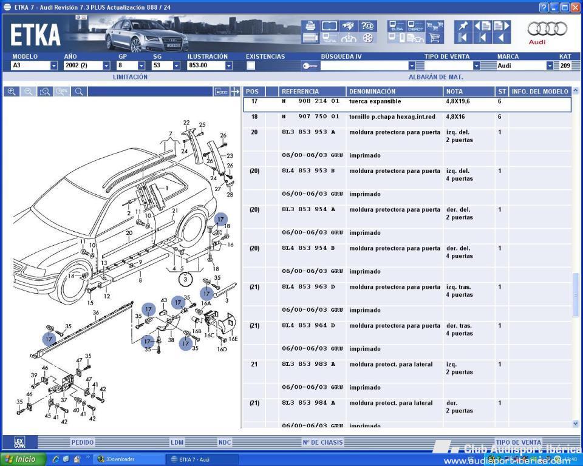Toggle the Existencias checkbox

pyautogui.click(x=251, y=66)
